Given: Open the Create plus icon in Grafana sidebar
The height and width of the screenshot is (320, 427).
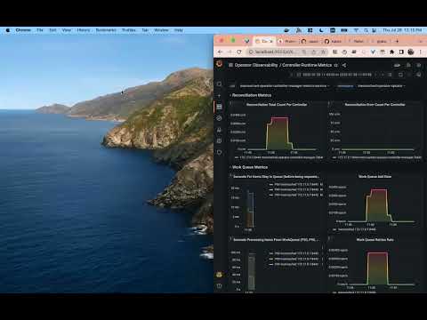Looking at the screenshot, I should click(220, 96).
